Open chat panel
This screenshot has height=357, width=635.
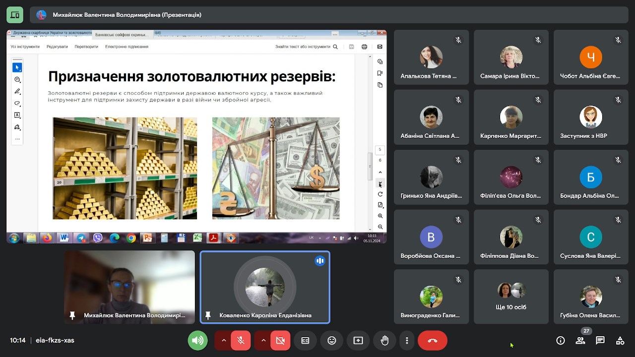coord(600,341)
